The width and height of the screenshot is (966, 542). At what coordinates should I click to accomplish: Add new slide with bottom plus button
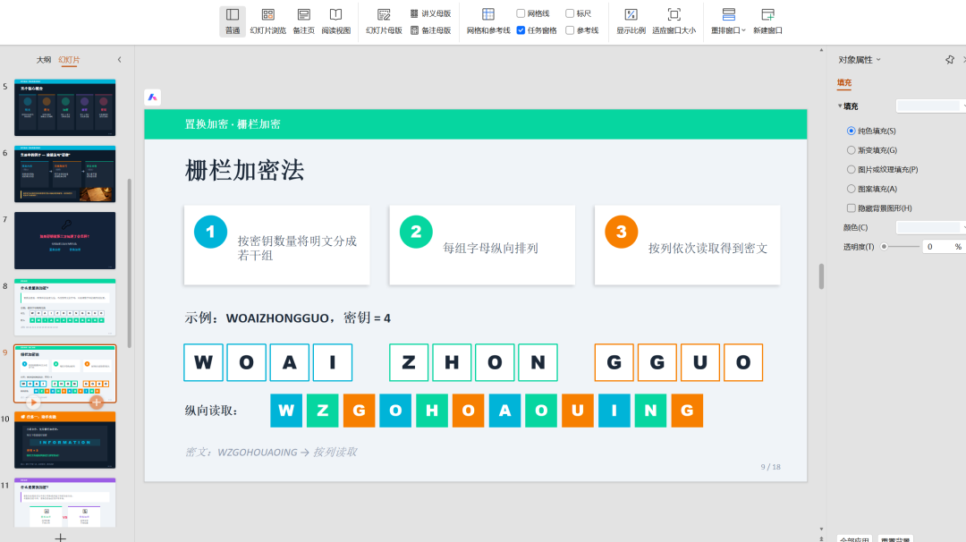(61, 538)
